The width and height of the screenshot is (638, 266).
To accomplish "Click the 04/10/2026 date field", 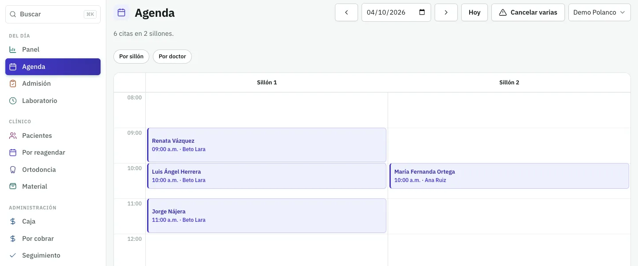I will (x=396, y=12).
